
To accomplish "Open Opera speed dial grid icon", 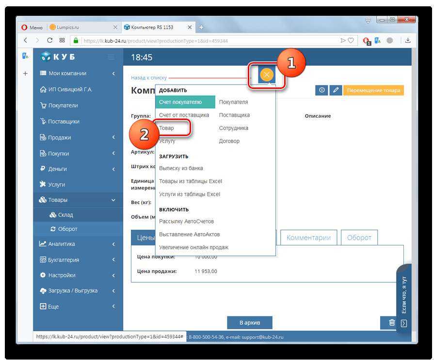I will pos(62,40).
